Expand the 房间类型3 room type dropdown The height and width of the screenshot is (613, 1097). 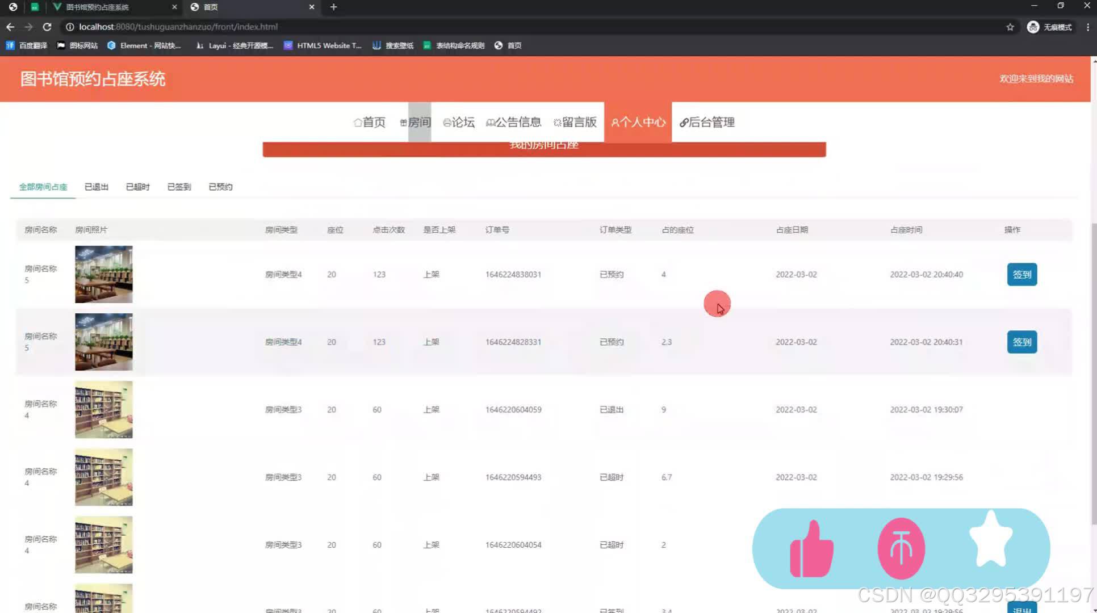click(283, 409)
